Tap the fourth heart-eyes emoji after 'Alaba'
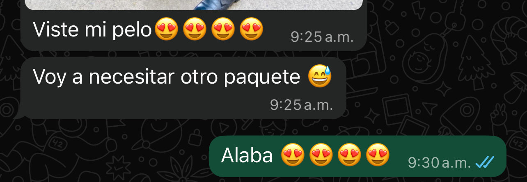The height and width of the screenshot is (182, 527). [x=378, y=156]
